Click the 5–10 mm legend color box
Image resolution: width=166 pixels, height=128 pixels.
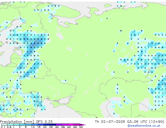pos(29,125)
